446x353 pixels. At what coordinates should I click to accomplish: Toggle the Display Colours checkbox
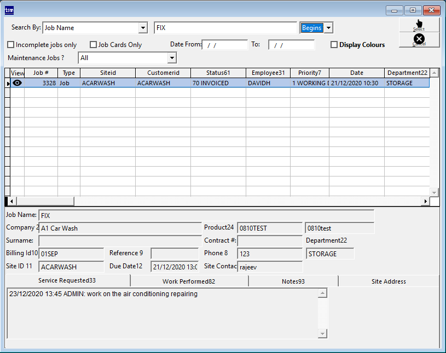pyautogui.click(x=334, y=45)
